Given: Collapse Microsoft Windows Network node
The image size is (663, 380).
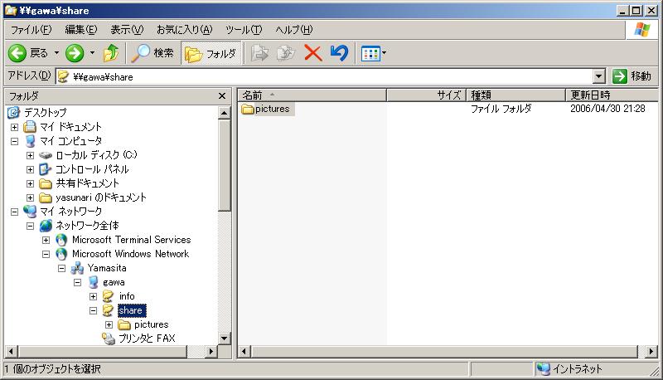Looking at the screenshot, I should (46, 255).
